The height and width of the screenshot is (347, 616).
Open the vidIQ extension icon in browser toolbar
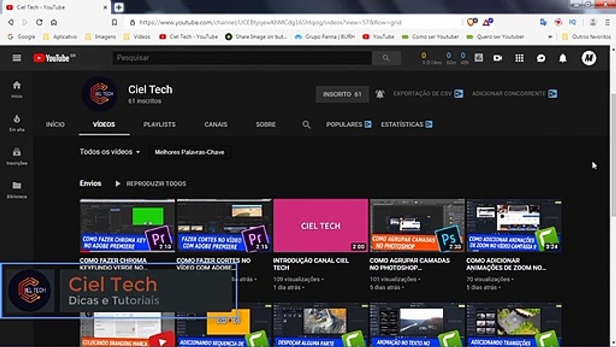click(573, 22)
